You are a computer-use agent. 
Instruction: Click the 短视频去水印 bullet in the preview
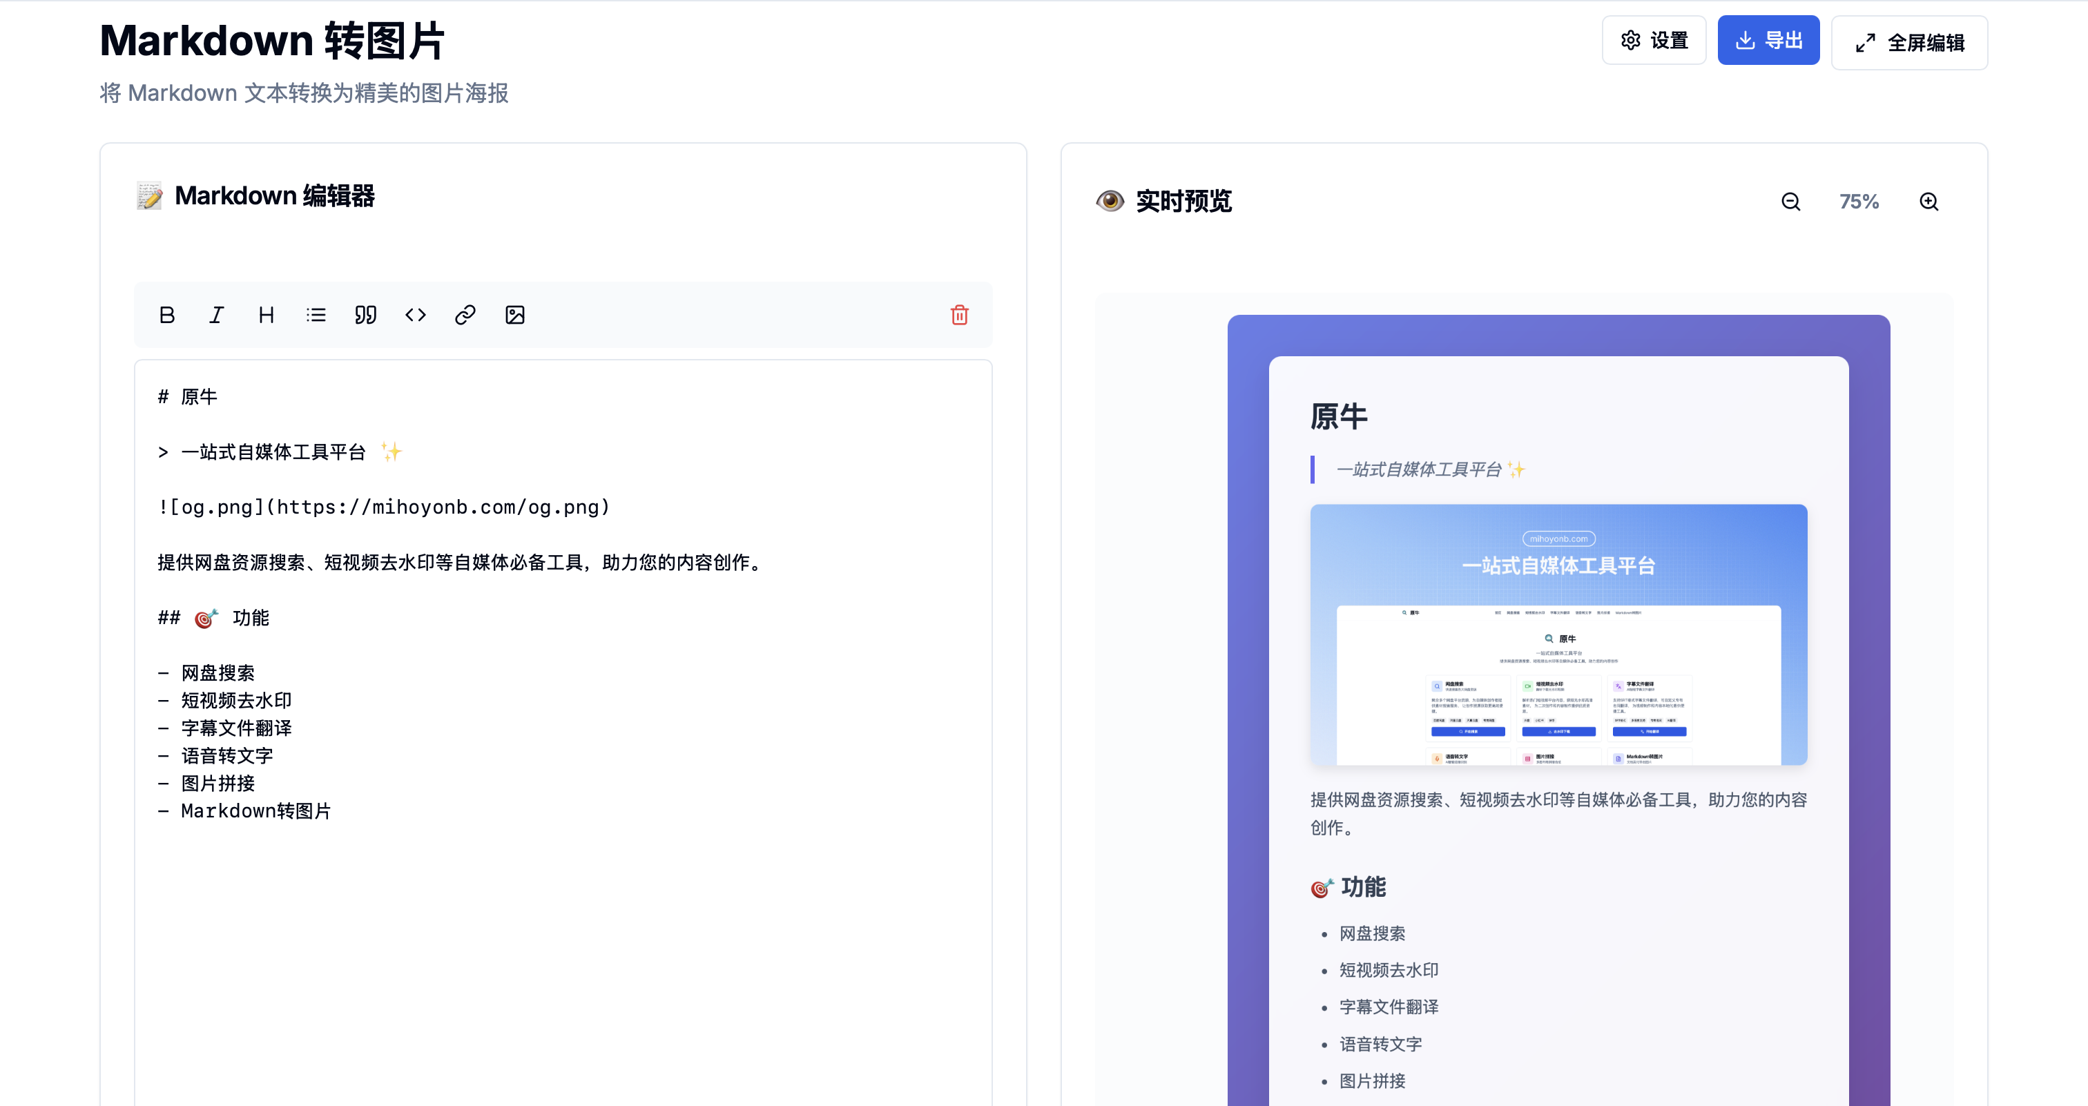[1389, 971]
